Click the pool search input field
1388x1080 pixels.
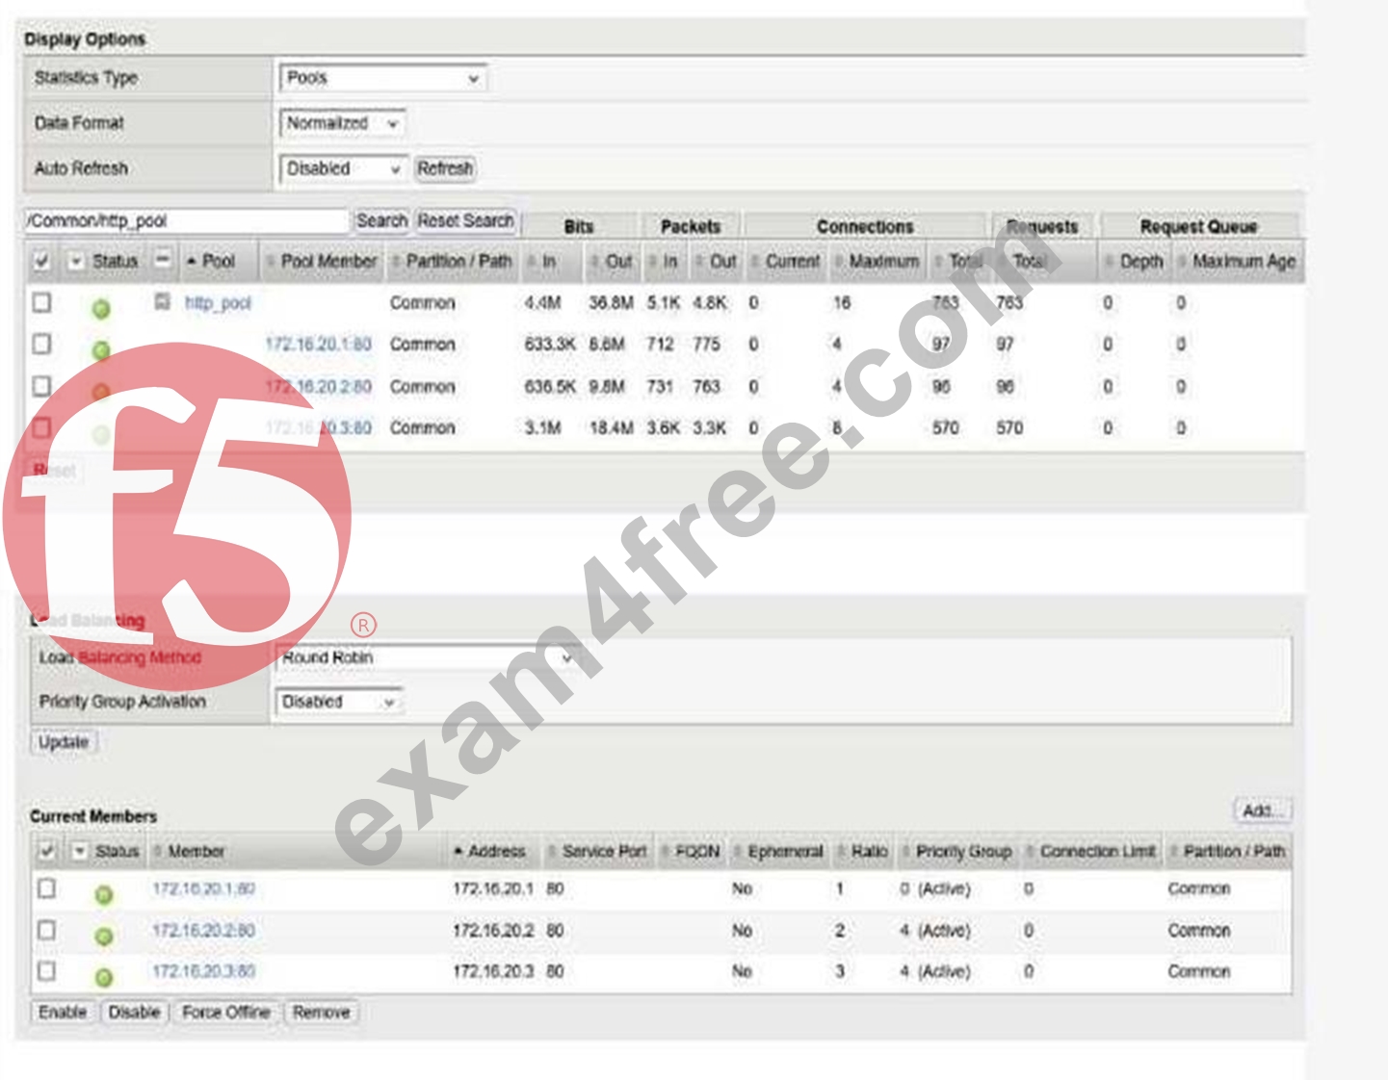pos(186,221)
